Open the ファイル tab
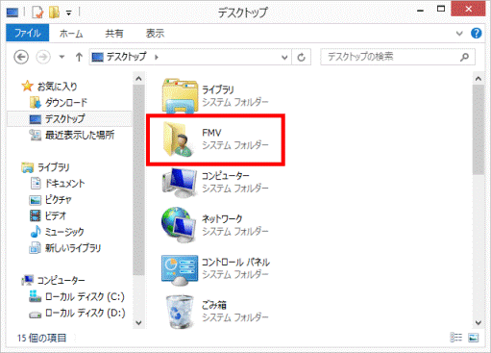 [28, 33]
